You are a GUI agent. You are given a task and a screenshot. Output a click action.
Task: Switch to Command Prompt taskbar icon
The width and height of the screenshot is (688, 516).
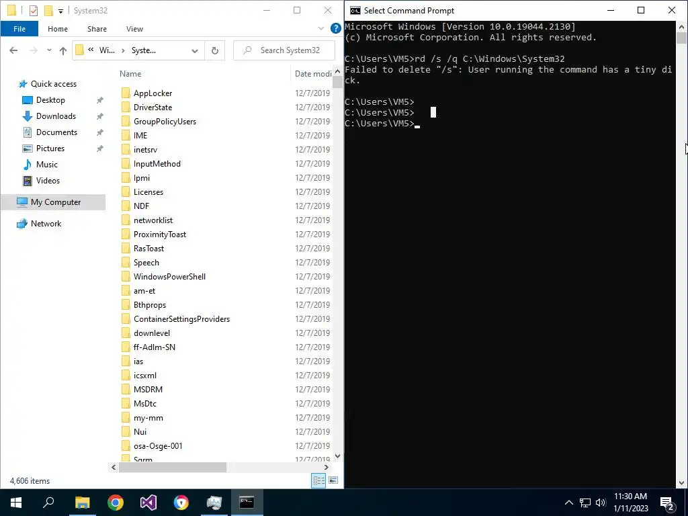coord(247,503)
